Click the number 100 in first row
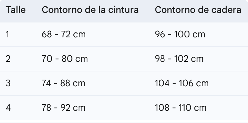Viewport: 248px width, 123px height. click(x=182, y=34)
